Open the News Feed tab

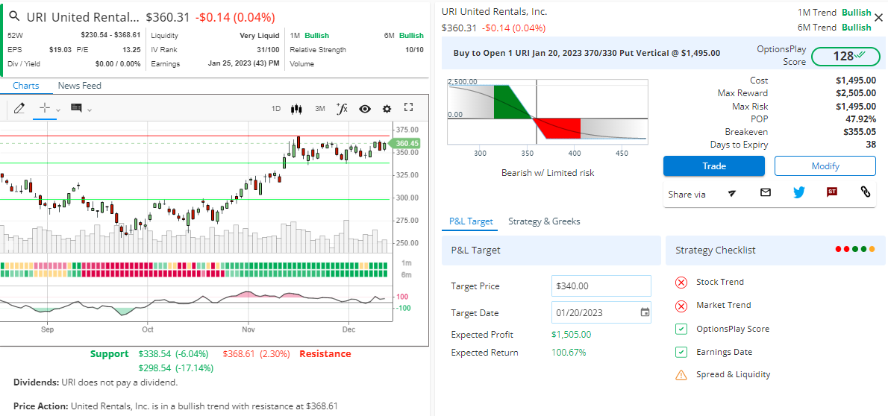tap(80, 86)
